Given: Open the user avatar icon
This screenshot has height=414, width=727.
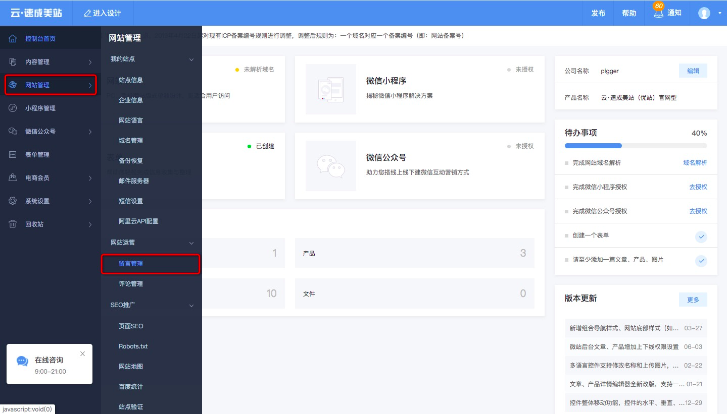Looking at the screenshot, I should pyautogui.click(x=704, y=13).
